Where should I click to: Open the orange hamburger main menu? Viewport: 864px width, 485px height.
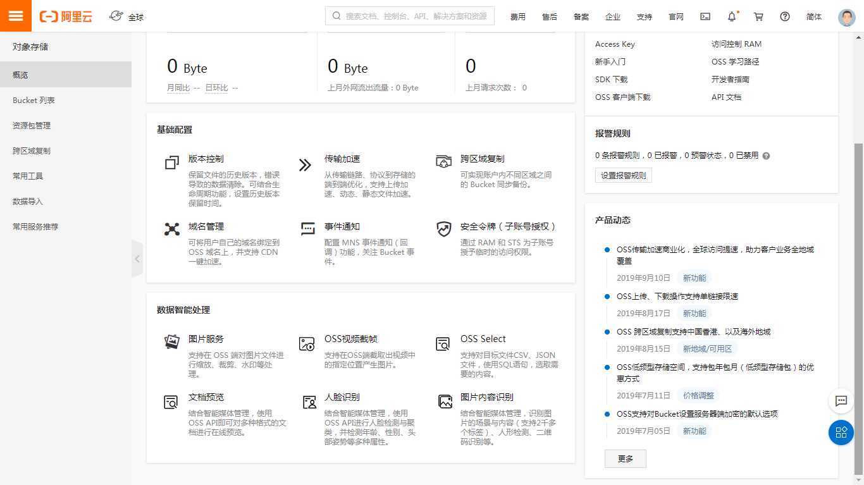16,16
